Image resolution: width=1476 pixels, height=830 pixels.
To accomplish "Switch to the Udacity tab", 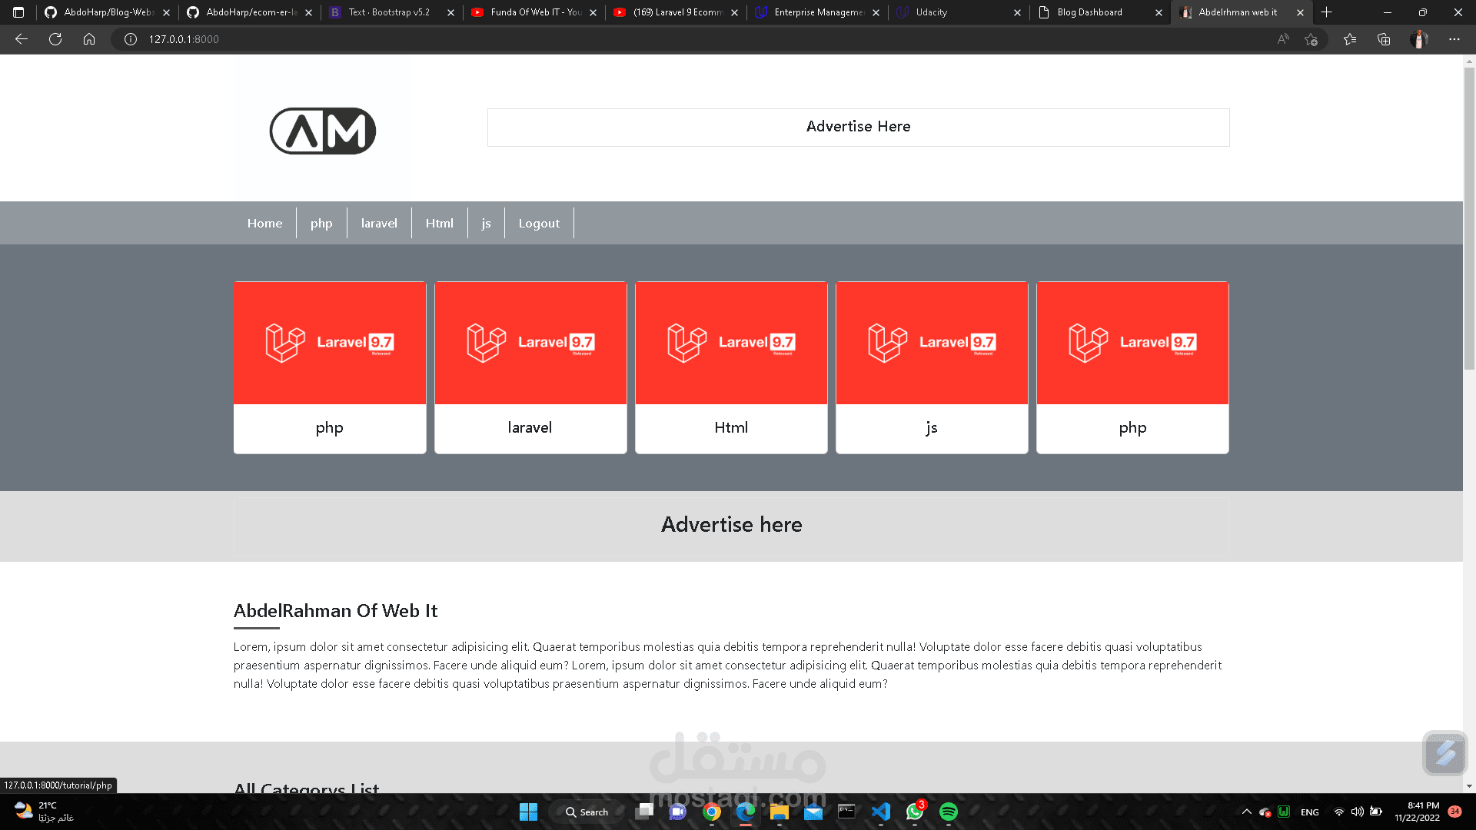I will click(957, 12).
